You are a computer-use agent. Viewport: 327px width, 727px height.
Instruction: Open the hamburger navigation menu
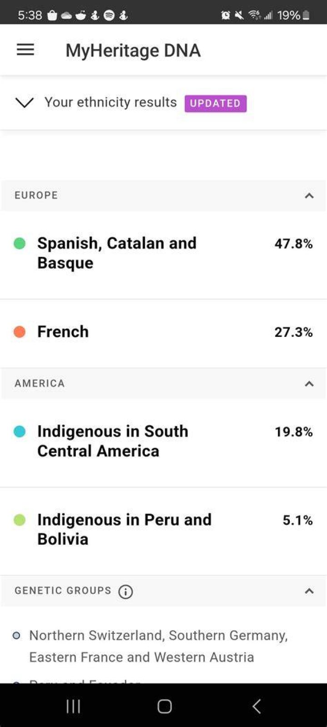point(25,50)
